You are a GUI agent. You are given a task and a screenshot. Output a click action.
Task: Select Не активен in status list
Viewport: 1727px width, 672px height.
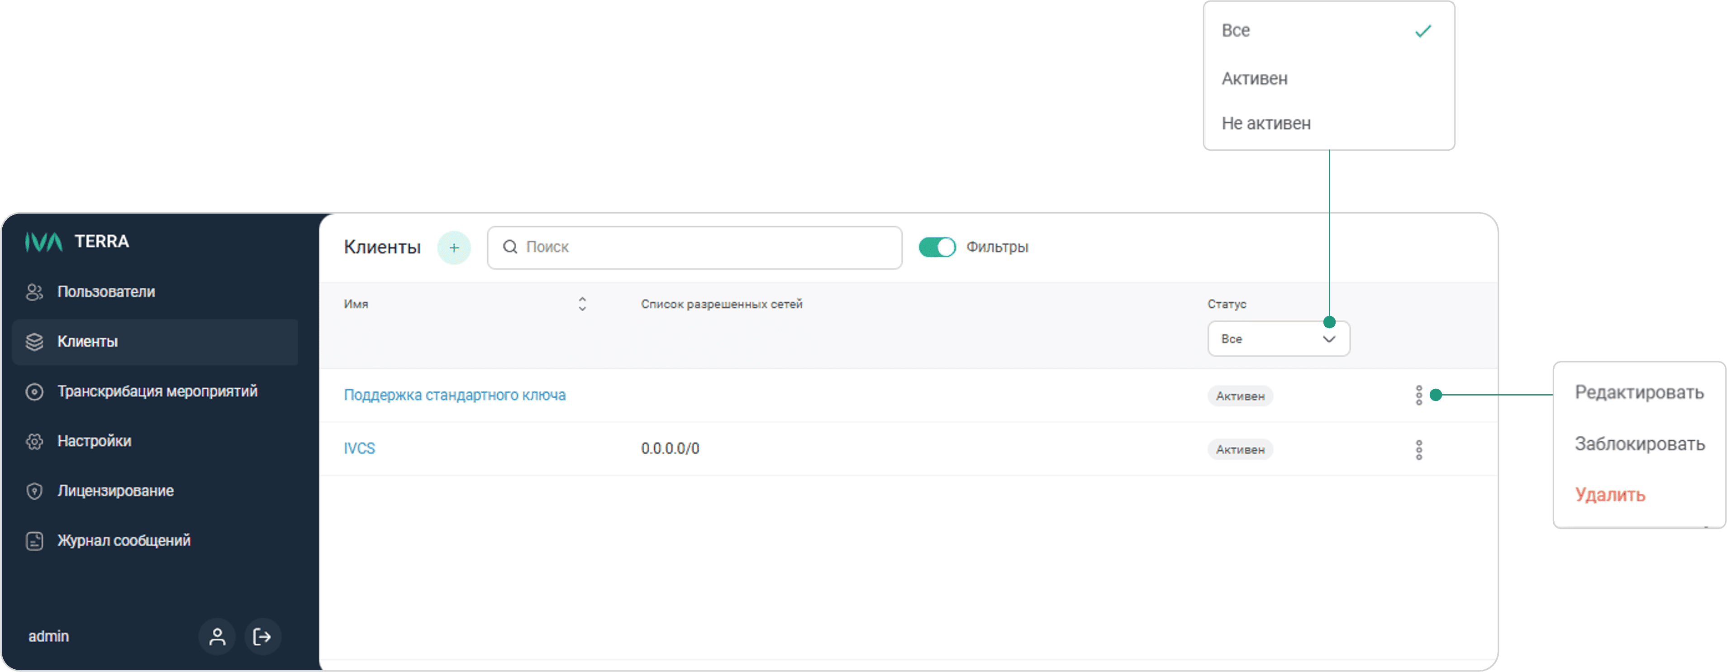pos(1266,124)
